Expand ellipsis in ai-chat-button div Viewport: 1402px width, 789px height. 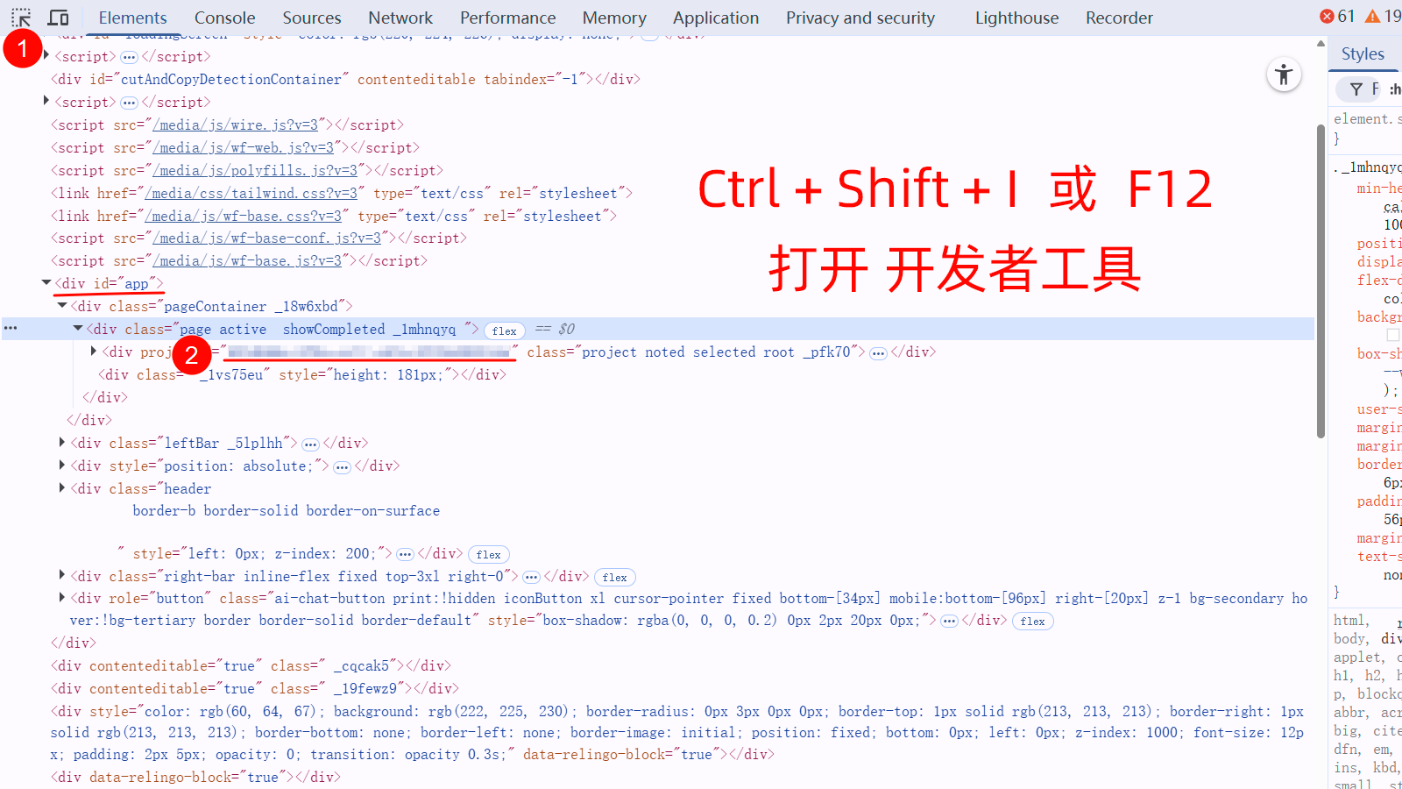coord(949,622)
